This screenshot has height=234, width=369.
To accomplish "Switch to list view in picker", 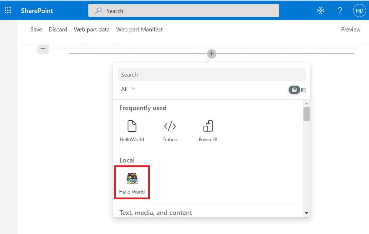I will tap(304, 90).
